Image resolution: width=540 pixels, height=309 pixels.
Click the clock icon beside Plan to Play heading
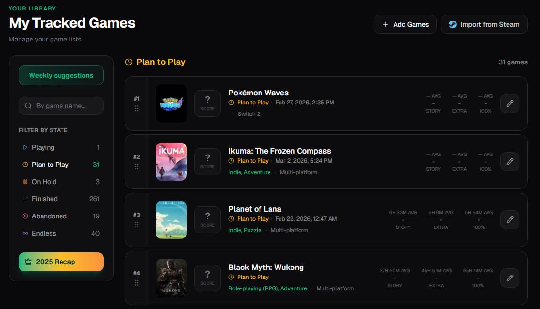128,62
